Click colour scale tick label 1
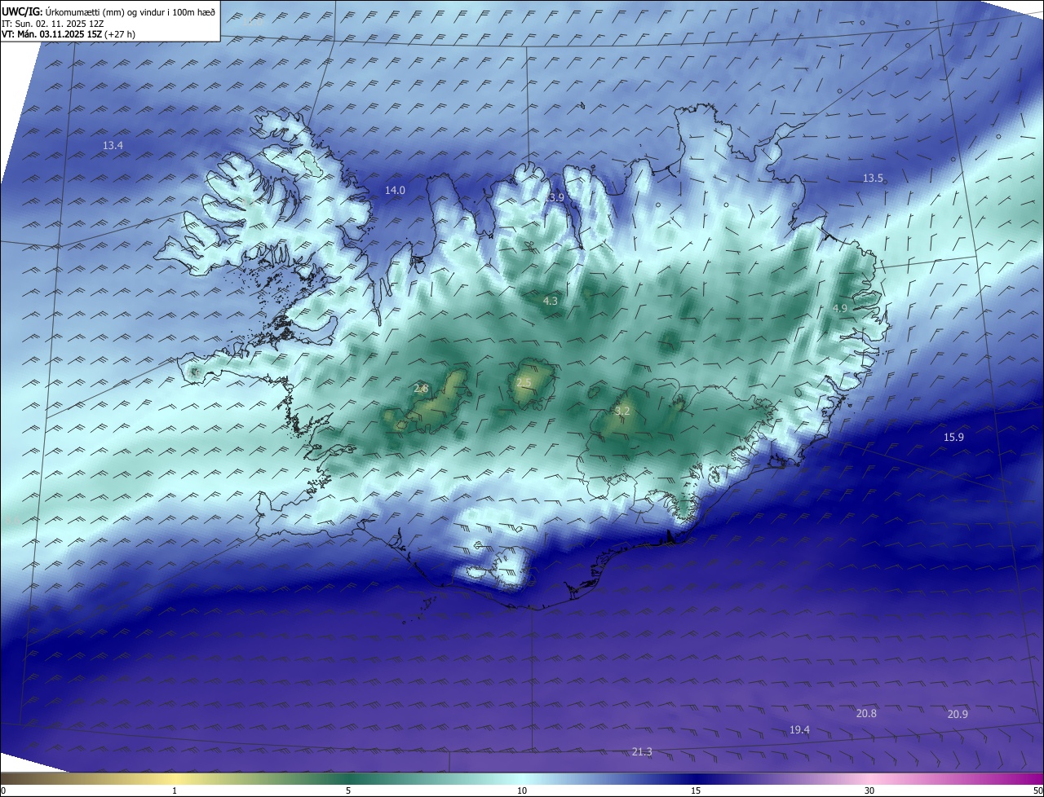Image resolution: width=1044 pixels, height=797 pixels. 175,790
